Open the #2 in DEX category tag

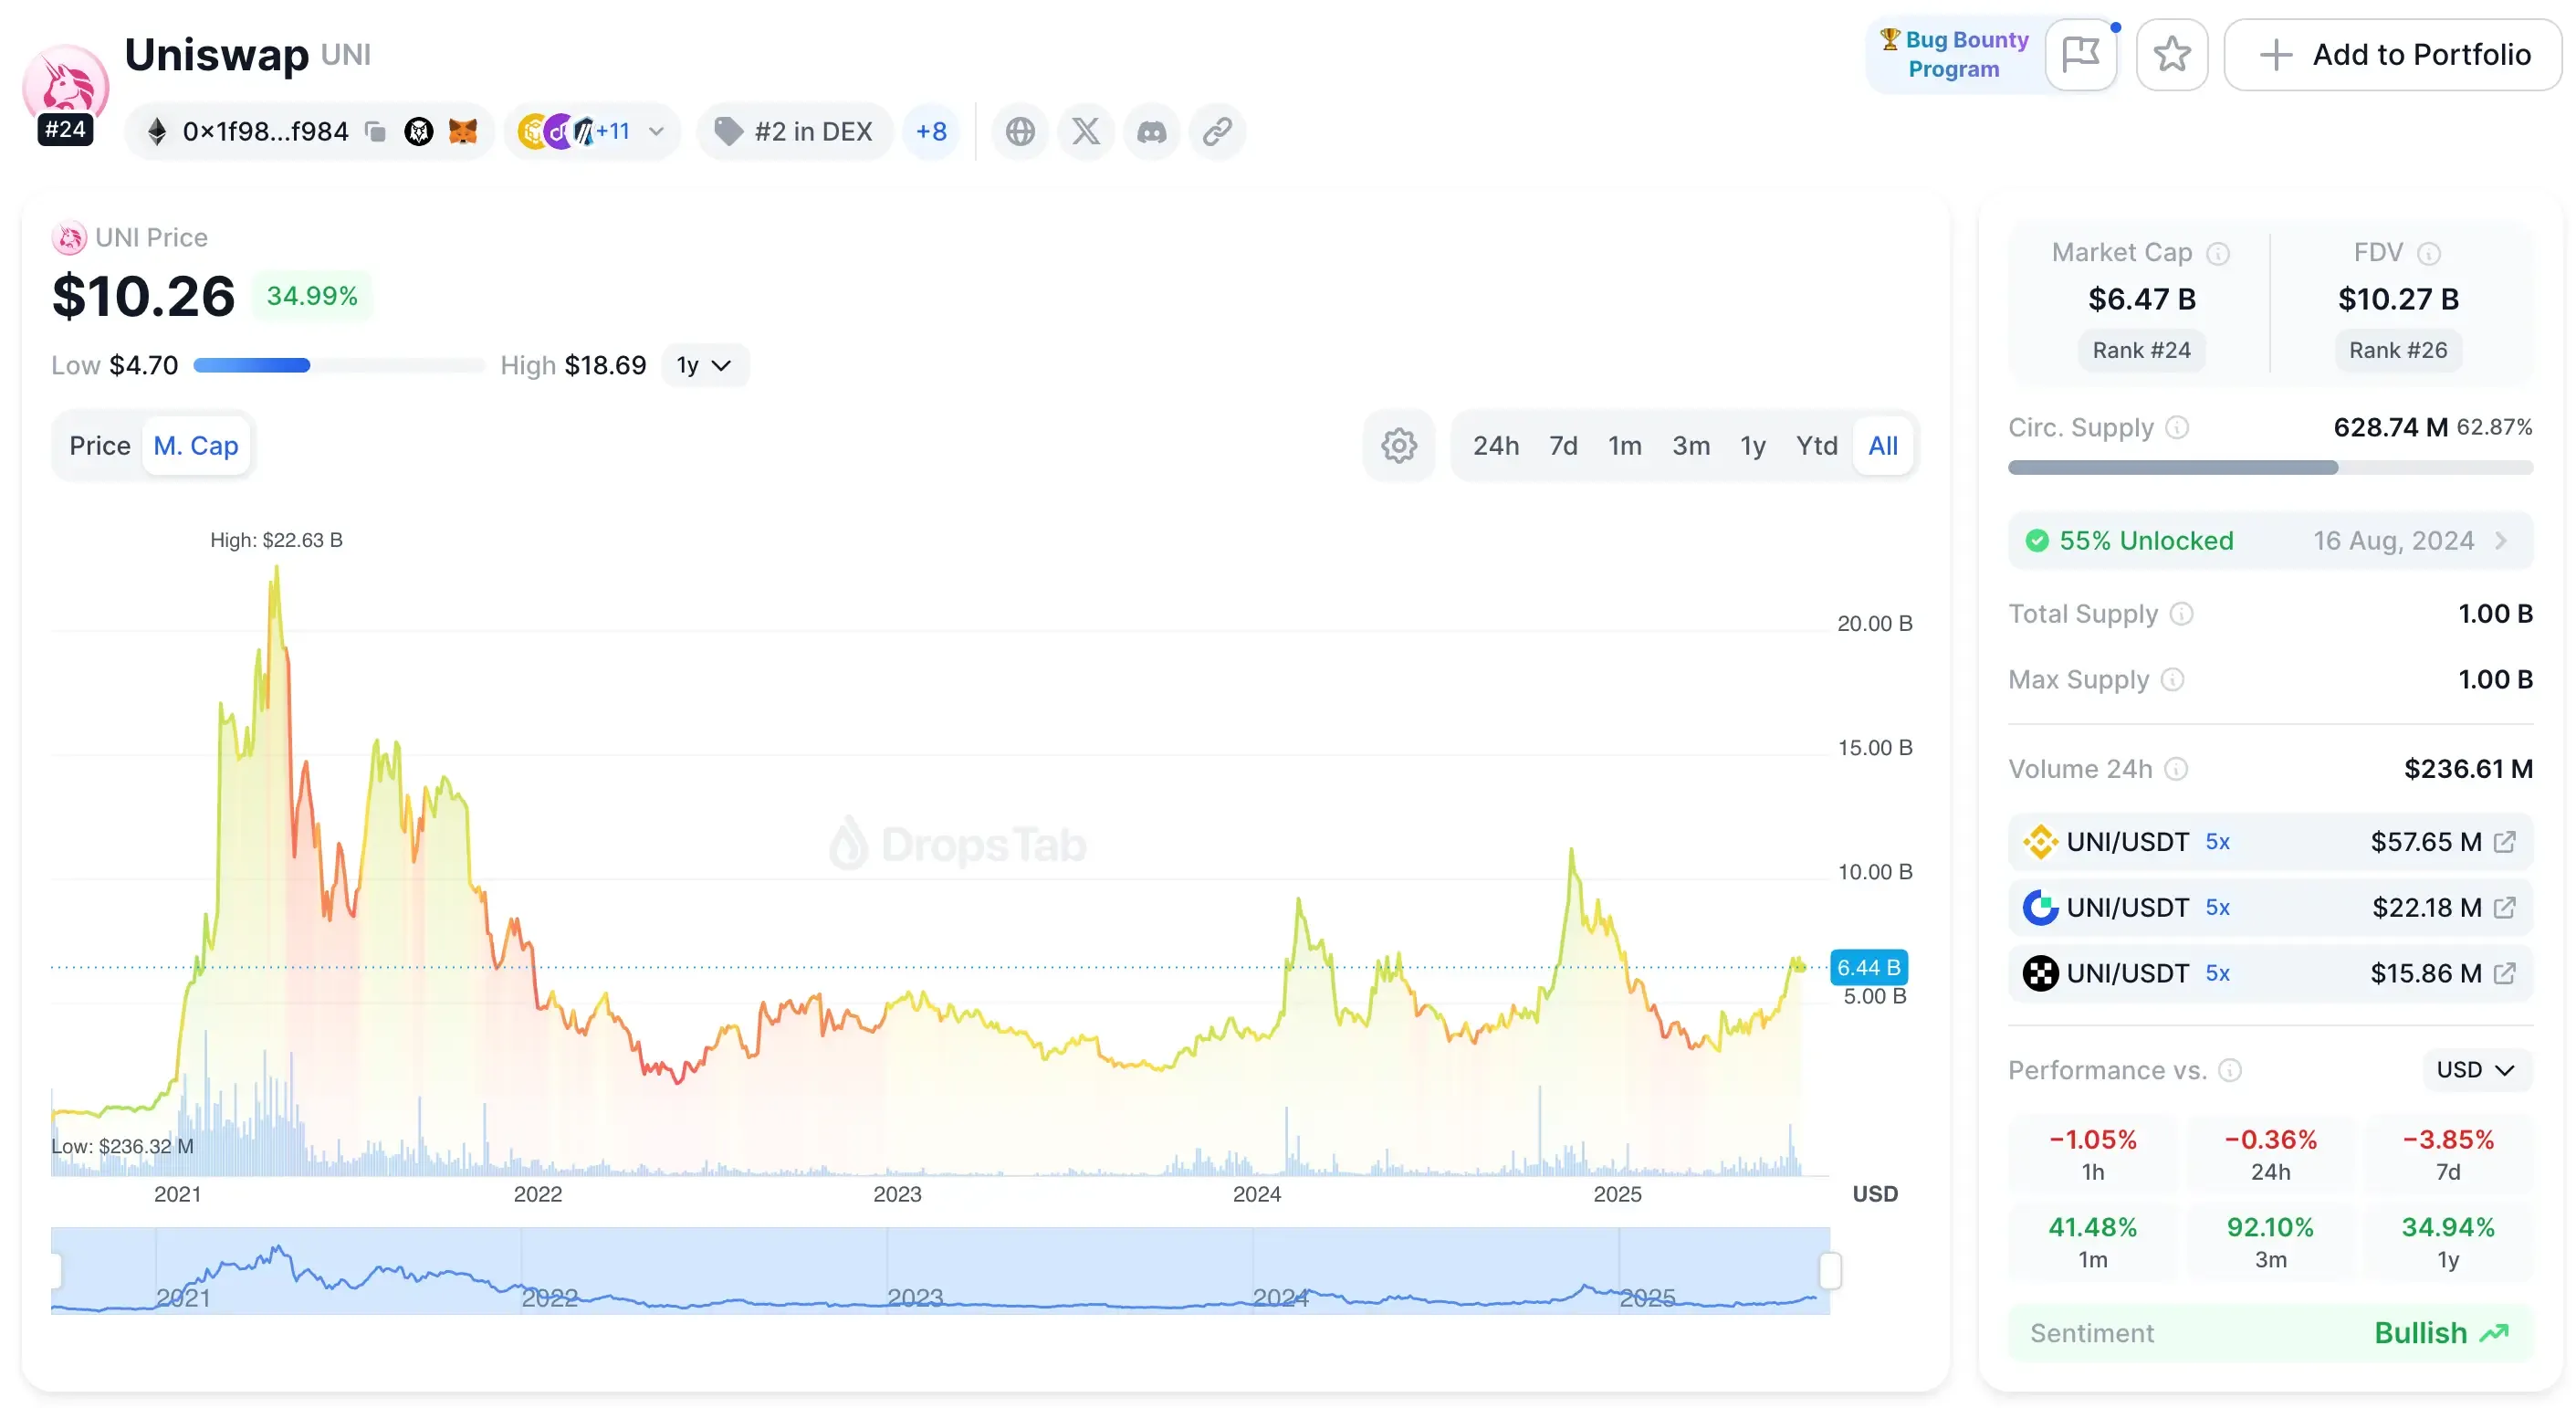(794, 131)
